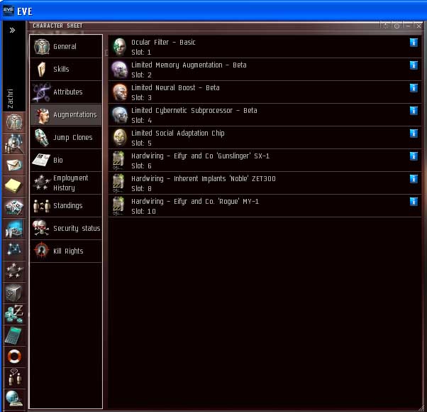Show info for Limited Social Adaptation Chip
Image resolution: width=427 pixels, height=412 pixels.
414,134
